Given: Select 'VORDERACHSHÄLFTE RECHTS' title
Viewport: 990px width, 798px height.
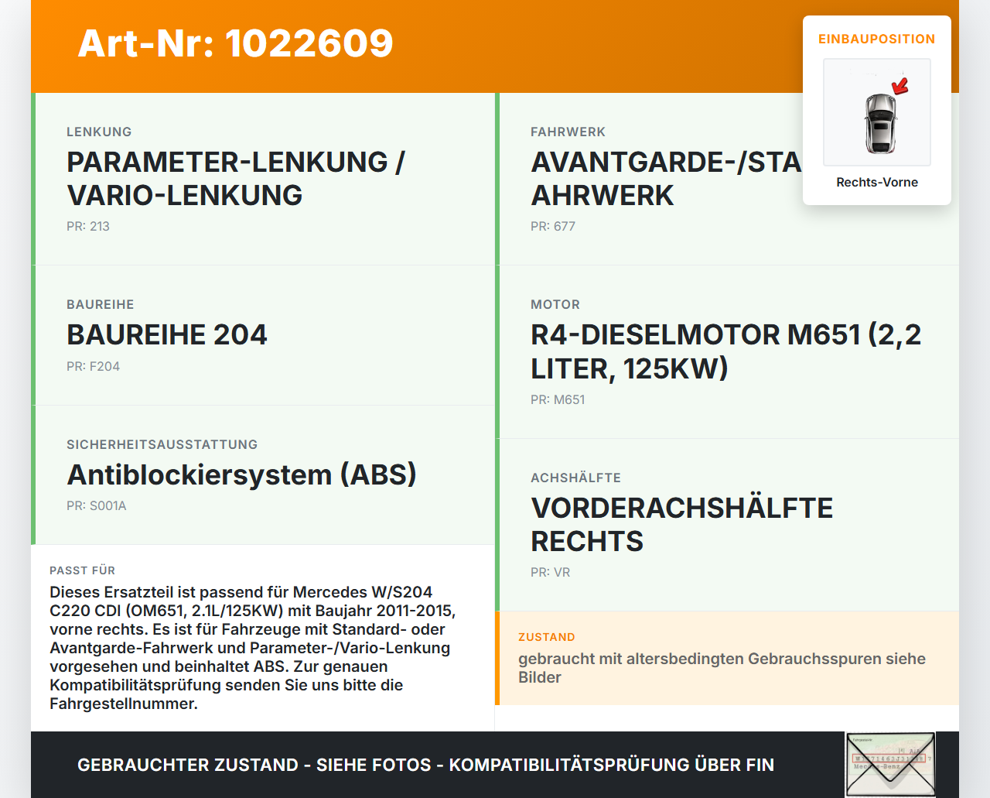Looking at the screenshot, I should (682, 525).
